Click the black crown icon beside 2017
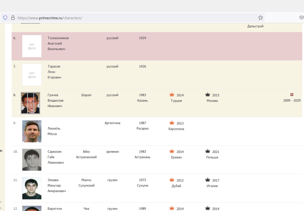 pos(208,180)
